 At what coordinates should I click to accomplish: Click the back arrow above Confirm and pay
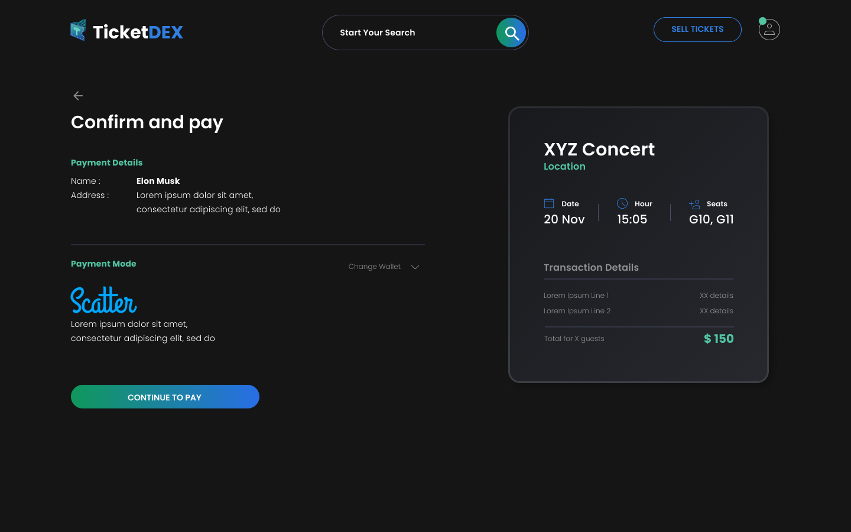[x=77, y=95]
